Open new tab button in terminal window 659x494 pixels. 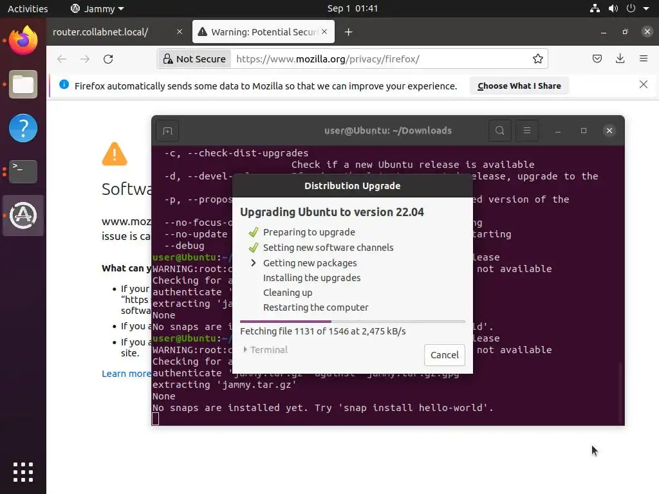[x=167, y=131]
